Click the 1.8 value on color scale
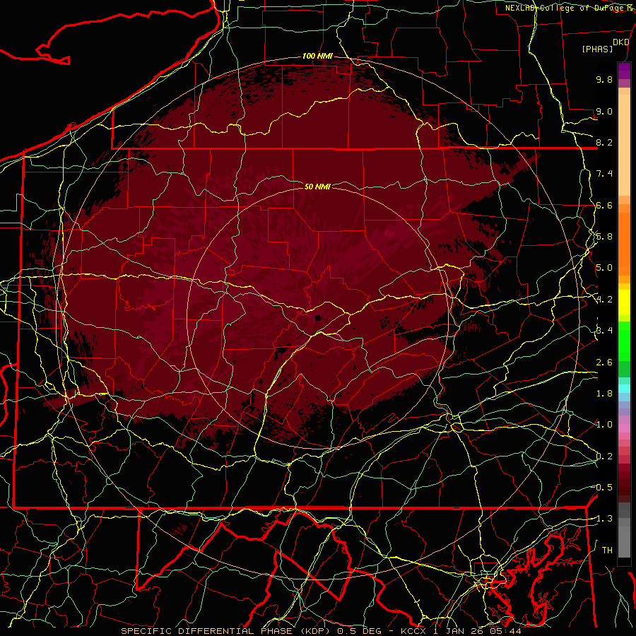 tap(604, 394)
